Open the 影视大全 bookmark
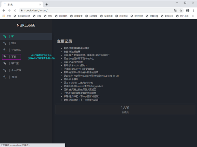 [167, 16]
